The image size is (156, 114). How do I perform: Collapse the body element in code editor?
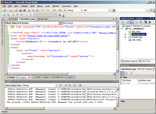pyautogui.click(x=9, y=48)
